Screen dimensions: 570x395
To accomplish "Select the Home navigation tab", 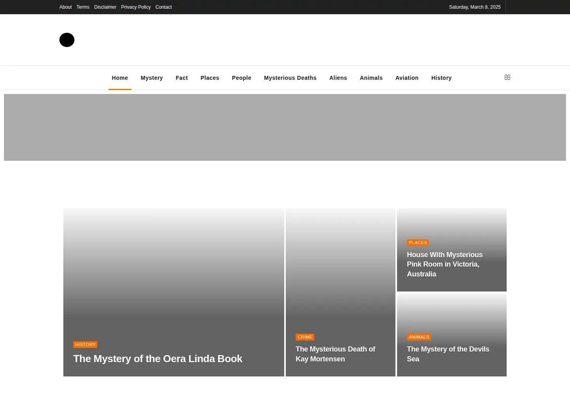I will 120,78.
